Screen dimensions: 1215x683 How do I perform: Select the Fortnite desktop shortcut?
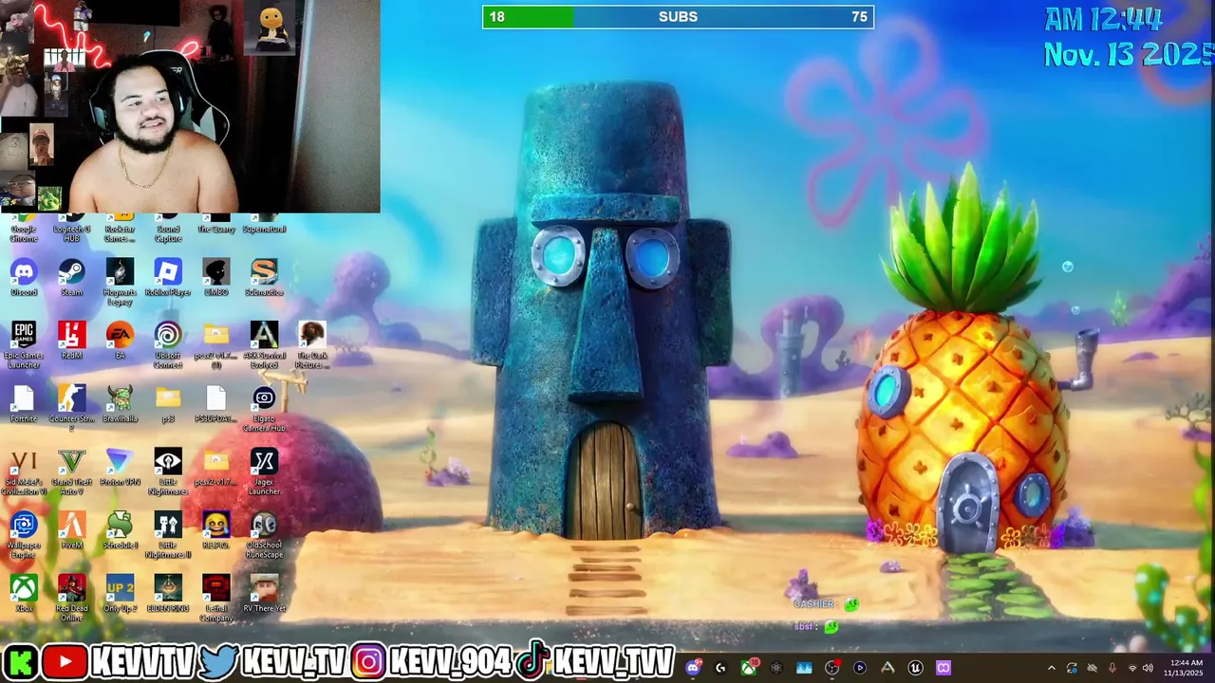[x=24, y=404]
